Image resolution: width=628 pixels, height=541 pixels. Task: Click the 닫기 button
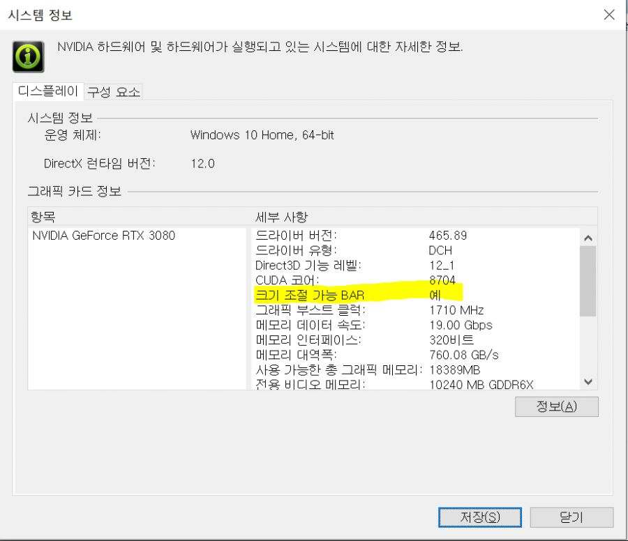coord(571,517)
